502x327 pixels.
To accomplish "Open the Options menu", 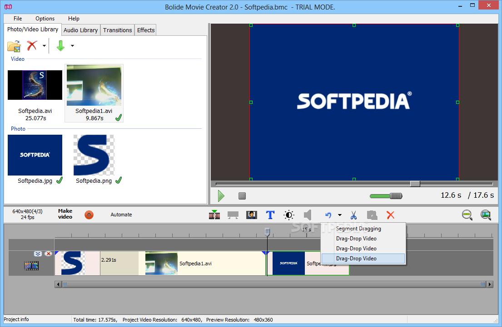I will pyautogui.click(x=45, y=19).
